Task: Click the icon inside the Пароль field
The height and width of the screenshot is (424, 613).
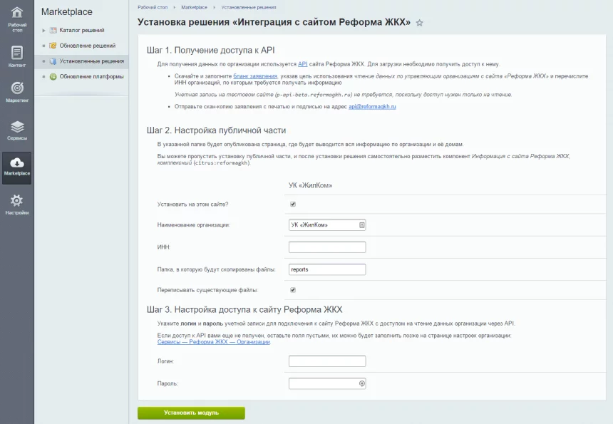Action: [362, 383]
